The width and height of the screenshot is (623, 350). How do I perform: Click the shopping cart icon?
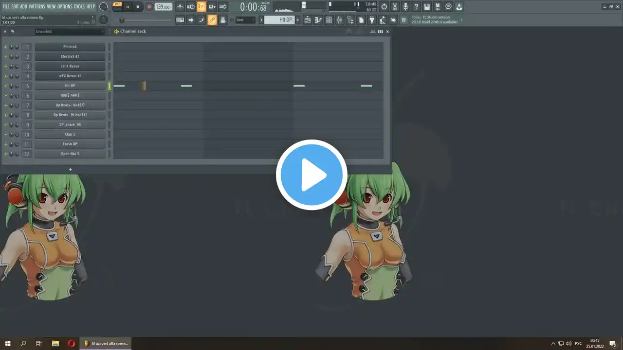coord(403,20)
